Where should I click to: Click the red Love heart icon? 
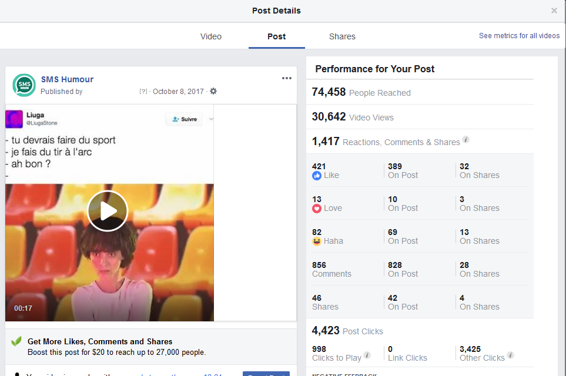(x=317, y=209)
